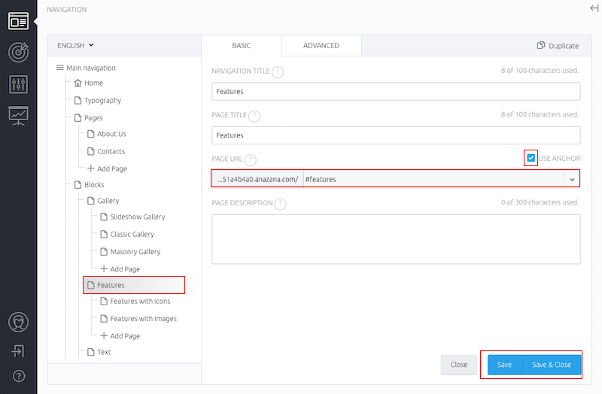
Task: Click the Close button
Action: (459, 365)
